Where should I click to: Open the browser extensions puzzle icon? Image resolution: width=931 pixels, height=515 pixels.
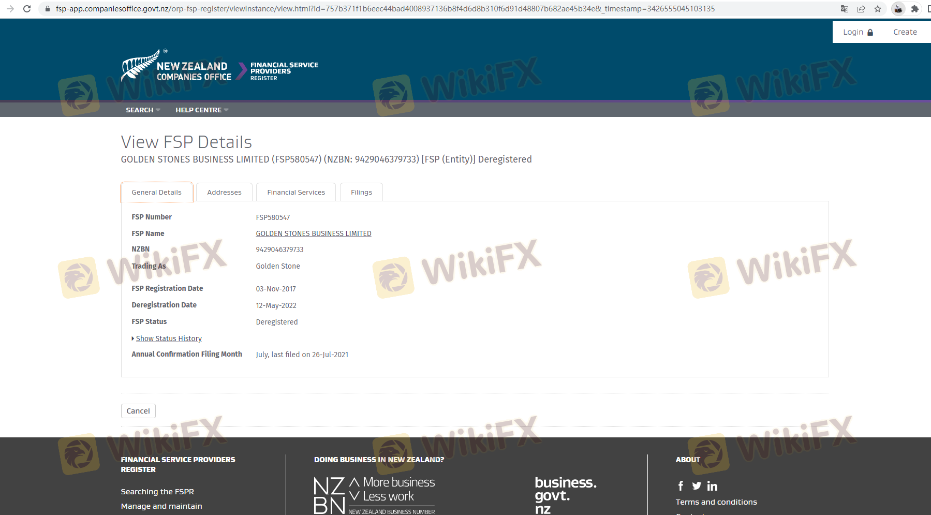pyautogui.click(x=915, y=9)
